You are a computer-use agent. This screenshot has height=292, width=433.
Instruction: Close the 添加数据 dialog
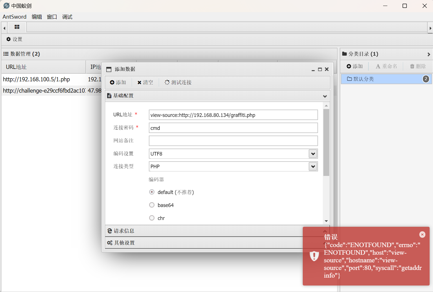(x=327, y=69)
